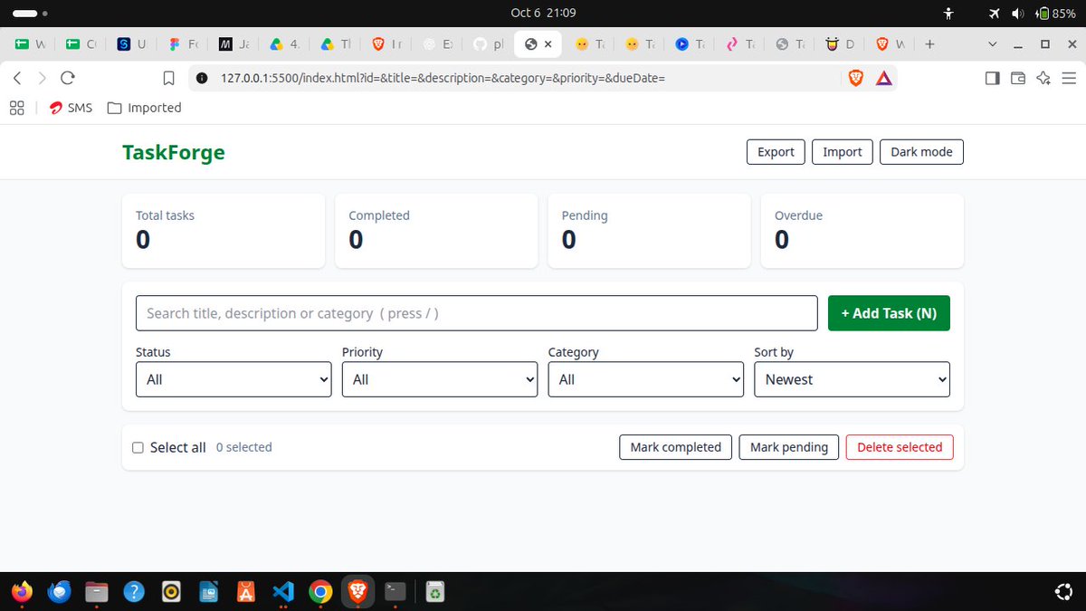Click the Export button

776,152
